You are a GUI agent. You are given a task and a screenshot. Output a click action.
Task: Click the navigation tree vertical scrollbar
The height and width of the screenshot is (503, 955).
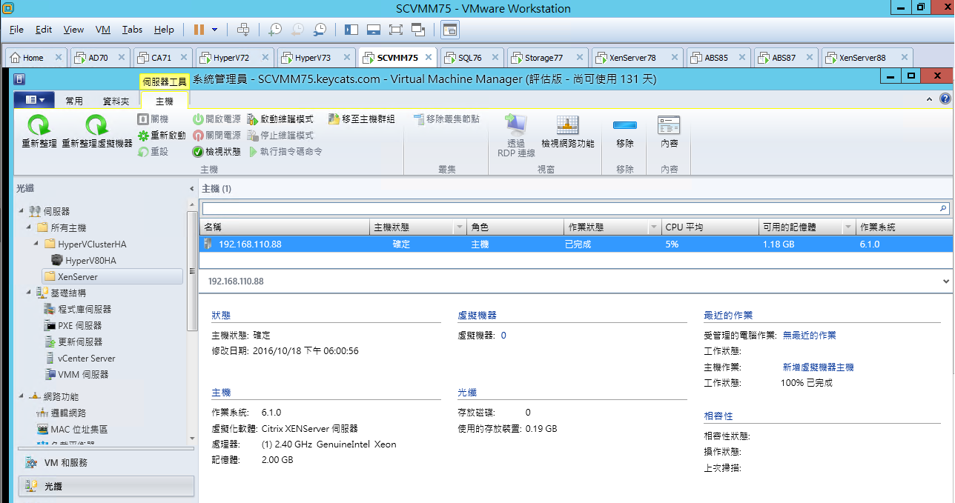(x=191, y=270)
